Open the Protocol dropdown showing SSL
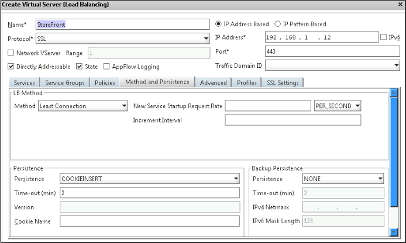This screenshot has width=406, height=243. (x=205, y=39)
